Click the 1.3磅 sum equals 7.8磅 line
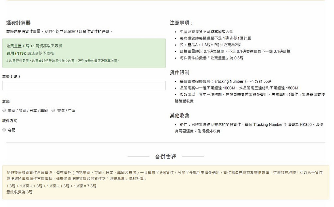This screenshot has height=207, width=334. (x=51, y=186)
